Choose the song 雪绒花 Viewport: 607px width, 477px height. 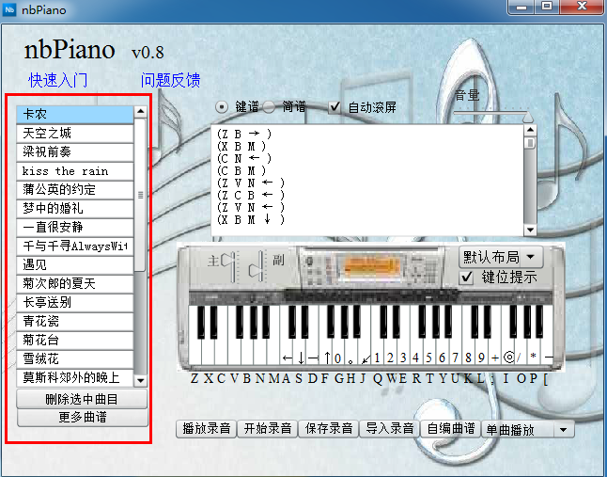[75, 359]
